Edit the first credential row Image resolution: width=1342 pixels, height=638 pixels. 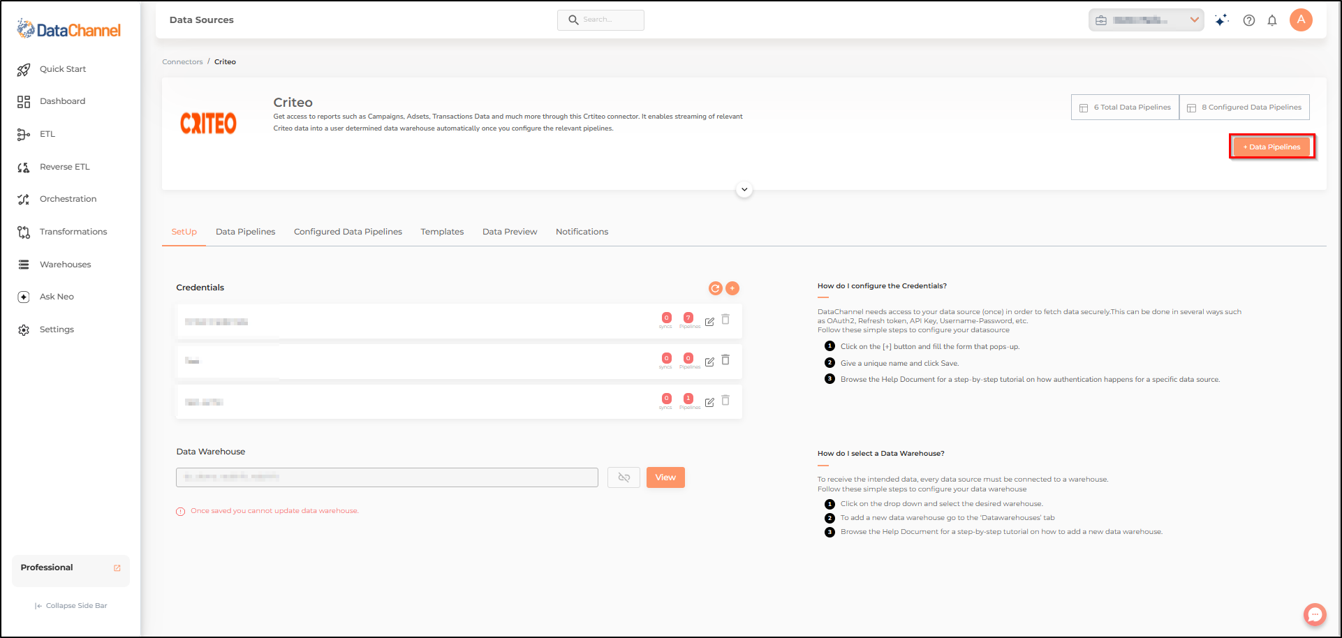(x=709, y=322)
